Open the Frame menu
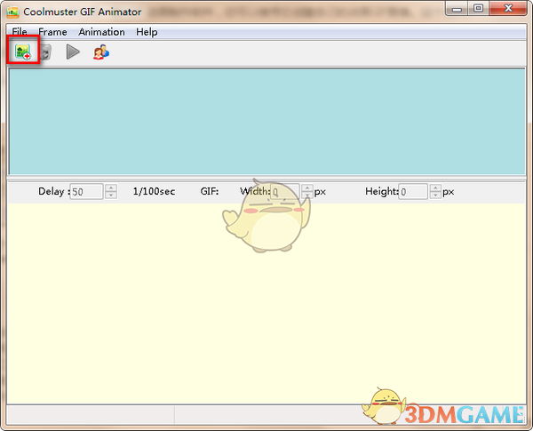 52,32
